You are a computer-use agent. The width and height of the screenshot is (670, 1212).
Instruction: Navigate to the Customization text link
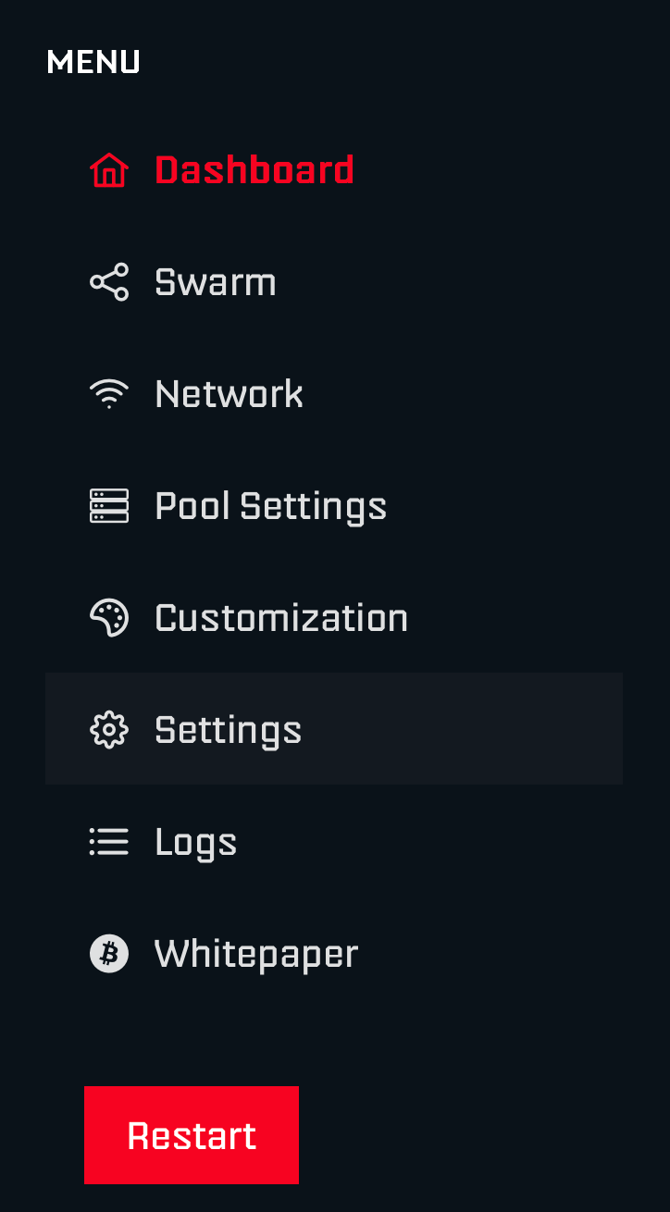tap(281, 618)
